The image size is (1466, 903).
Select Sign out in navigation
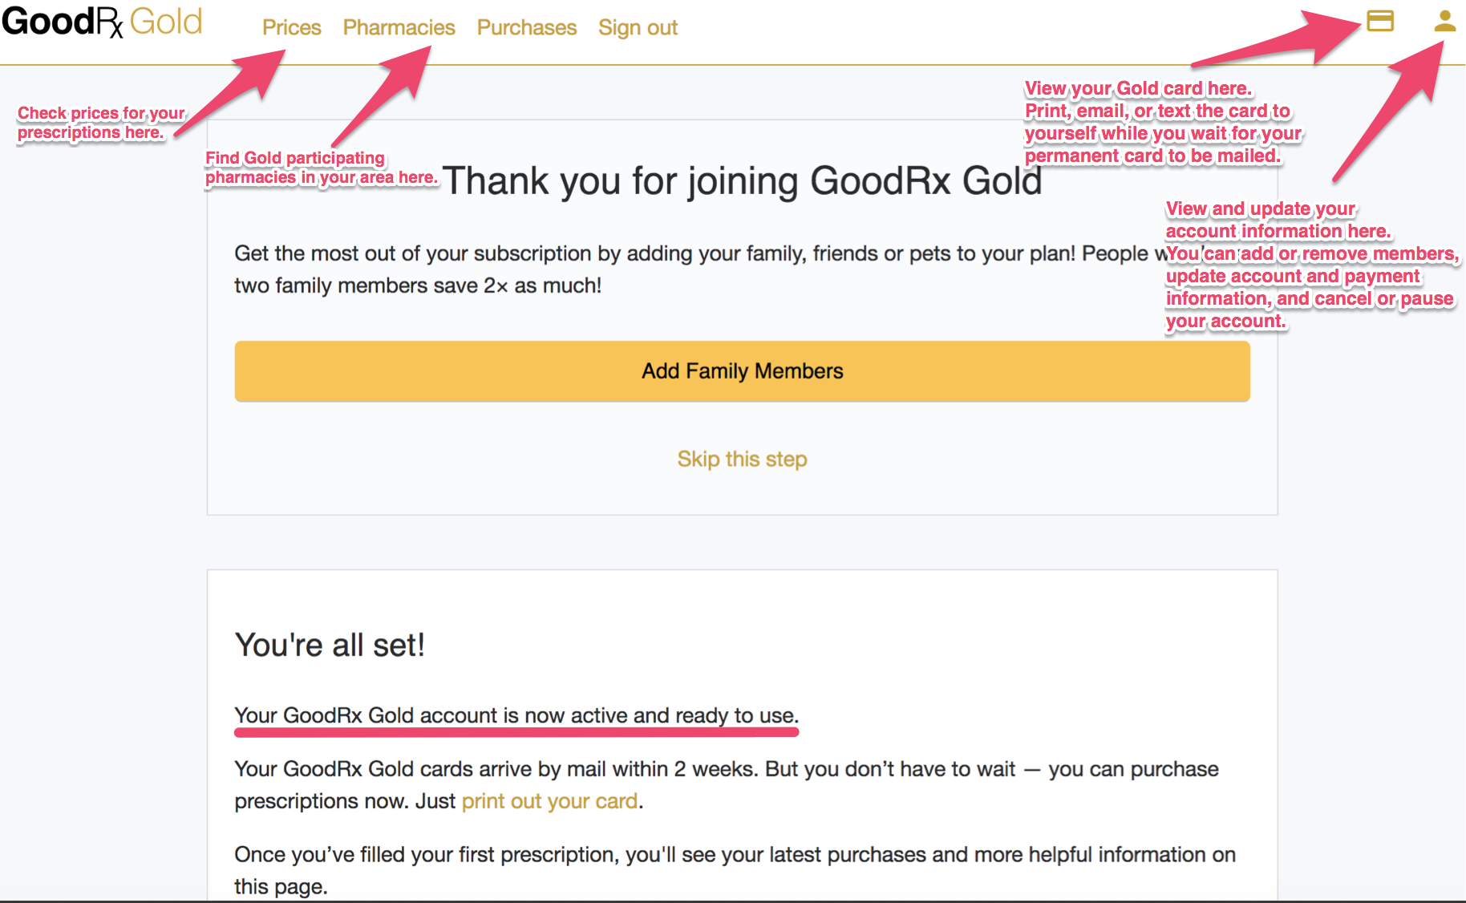638,27
